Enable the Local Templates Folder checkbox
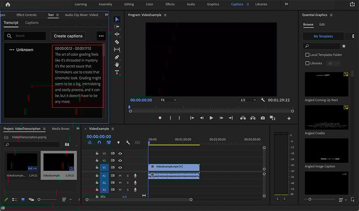 pyautogui.click(x=307, y=55)
